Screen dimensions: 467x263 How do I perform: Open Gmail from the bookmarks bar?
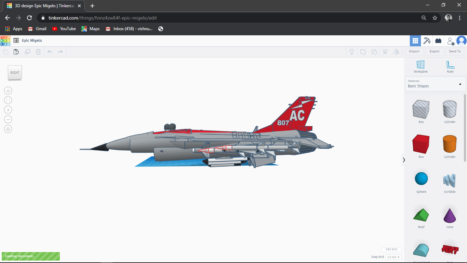tap(37, 29)
